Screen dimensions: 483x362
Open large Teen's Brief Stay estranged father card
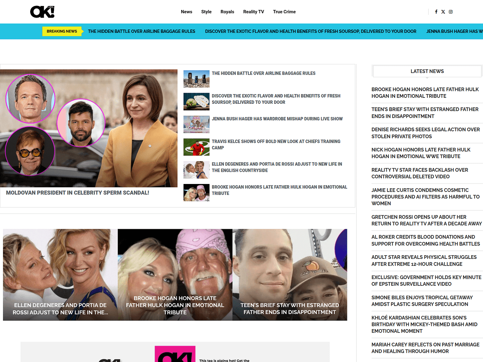pyautogui.click(x=290, y=275)
